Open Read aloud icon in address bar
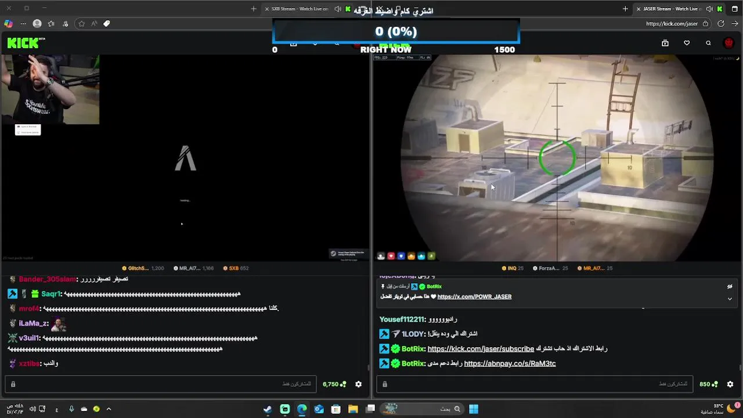 (x=94, y=24)
